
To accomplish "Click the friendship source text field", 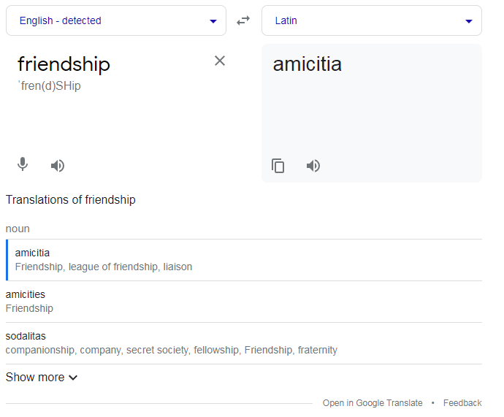I will (x=64, y=64).
